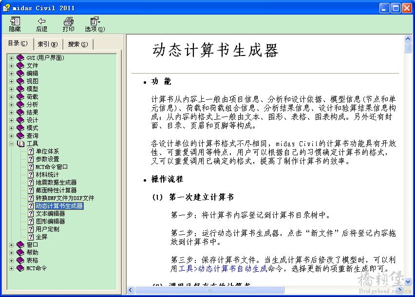Minimize the midas Civil 2011 help window
This screenshot has width=415, height=297.
[384, 8]
